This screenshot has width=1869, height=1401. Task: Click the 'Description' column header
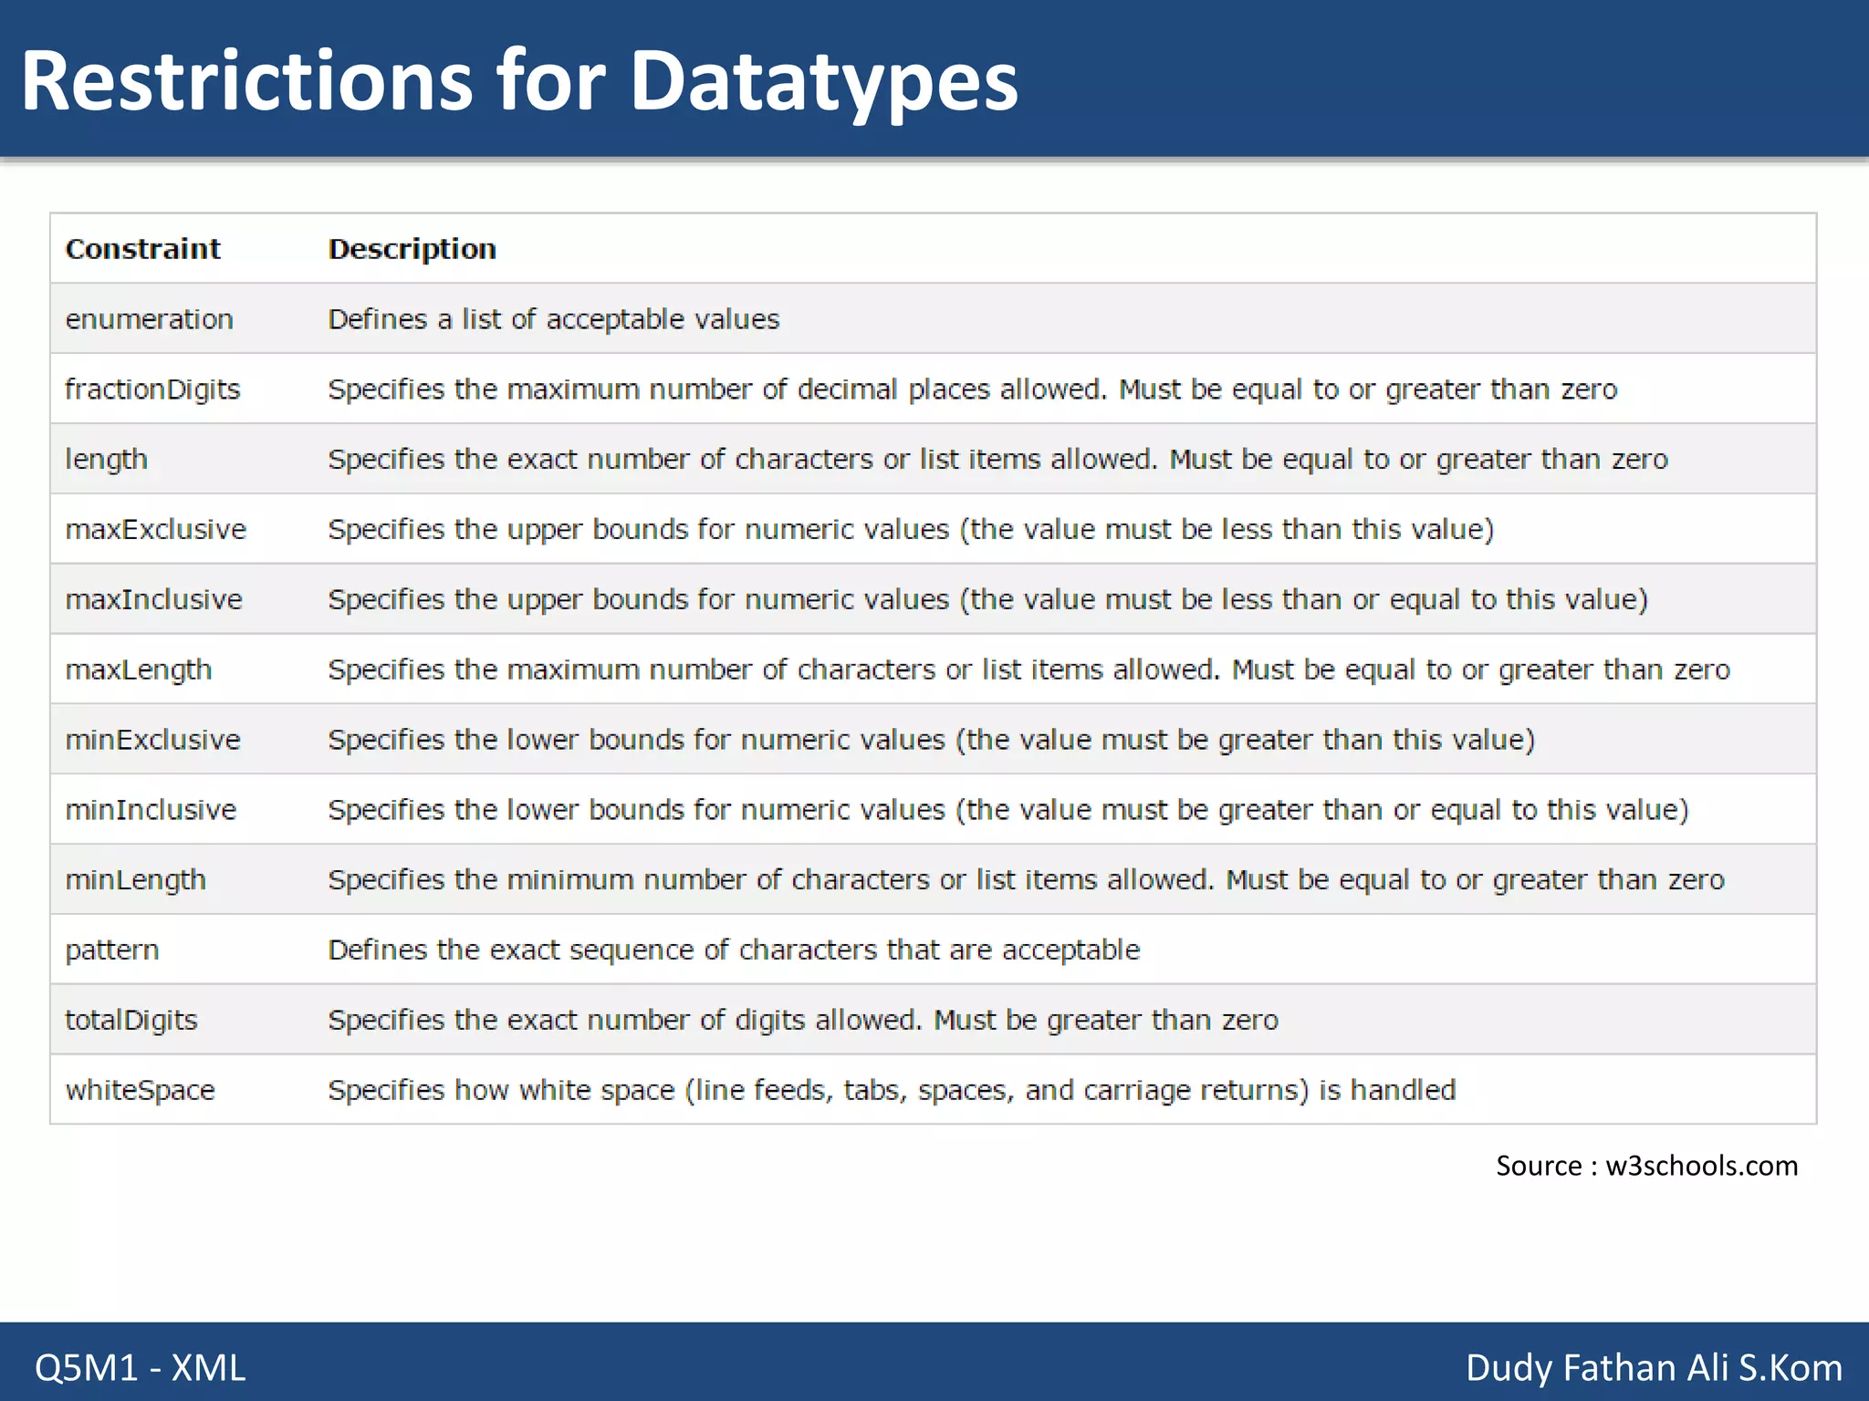tap(412, 249)
